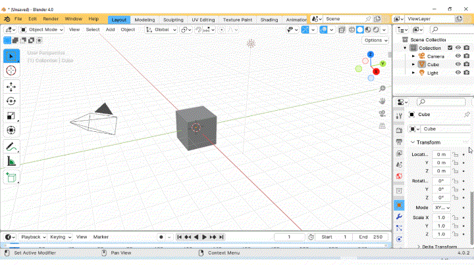Jump to timeline end button
The width and height of the screenshot is (474, 265).
click(221, 237)
